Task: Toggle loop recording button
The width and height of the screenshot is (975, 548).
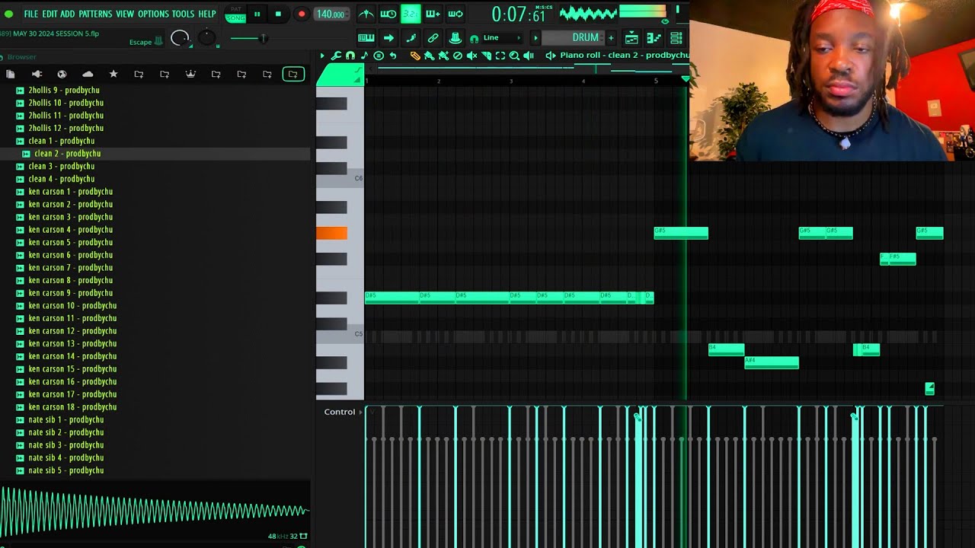Action: 456,14
